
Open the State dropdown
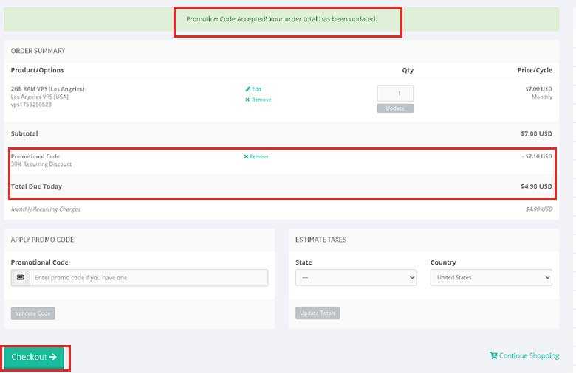click(356, 278)
